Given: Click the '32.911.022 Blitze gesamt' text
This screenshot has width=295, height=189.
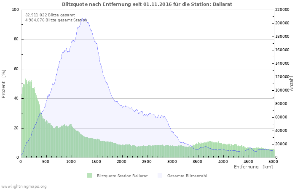Looking at the screenshot, I should point(50,15).
